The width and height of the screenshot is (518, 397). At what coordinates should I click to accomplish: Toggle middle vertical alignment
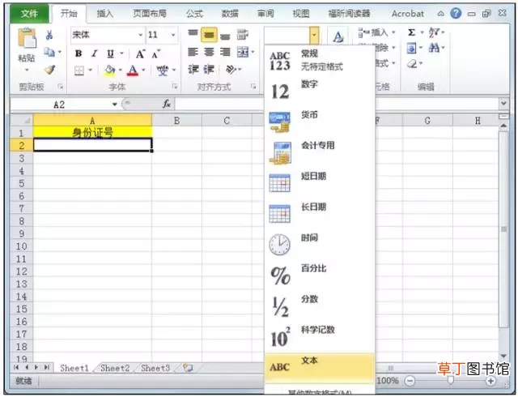point(209,34)
